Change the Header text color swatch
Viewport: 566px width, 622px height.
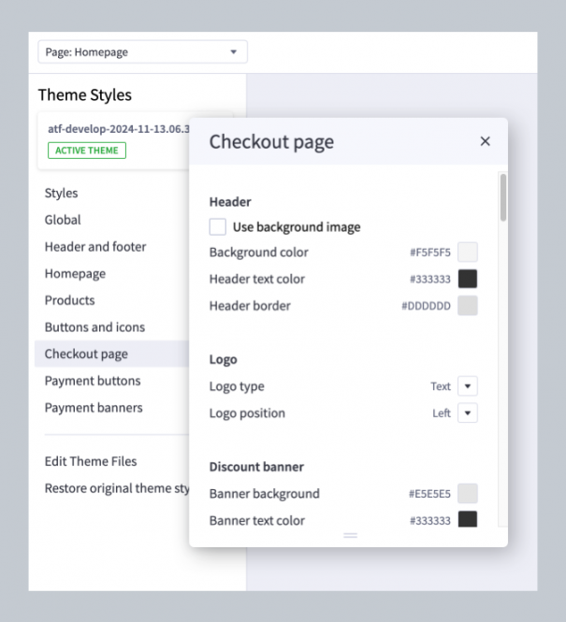point(468,279)
